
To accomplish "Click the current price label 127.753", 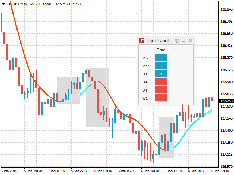I will [226, 101].
